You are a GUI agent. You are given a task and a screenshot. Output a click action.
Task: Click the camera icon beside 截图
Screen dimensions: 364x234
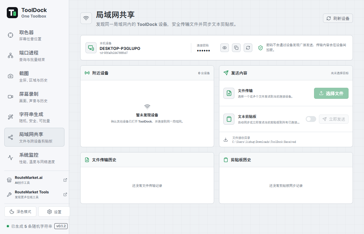(10, 76)
